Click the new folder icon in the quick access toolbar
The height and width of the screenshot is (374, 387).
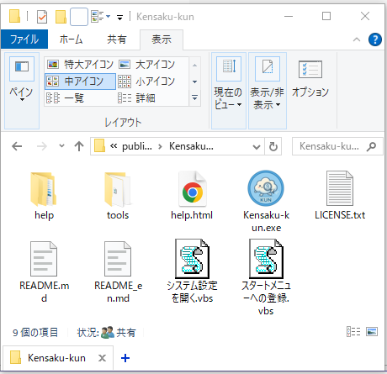pos(61,17)
